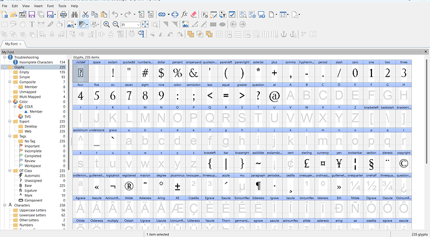Image resolution: width=430 pixels, height=237 pixels.
Task: Click the Zoom Out magnifier icon
Action: pos(116,24)
